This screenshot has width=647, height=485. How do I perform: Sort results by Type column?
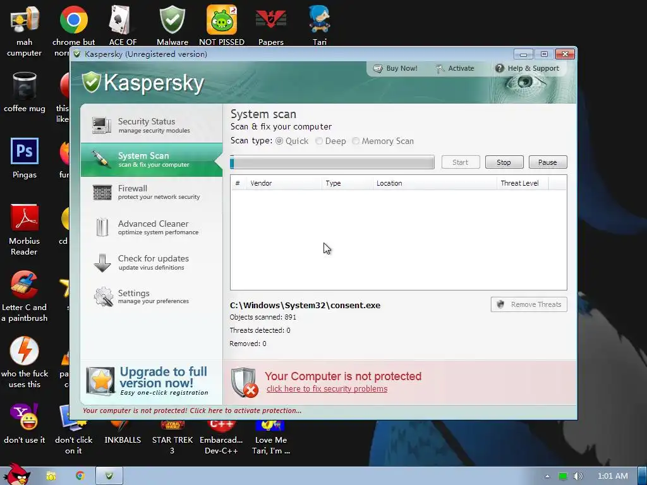(x=348, y=183)
